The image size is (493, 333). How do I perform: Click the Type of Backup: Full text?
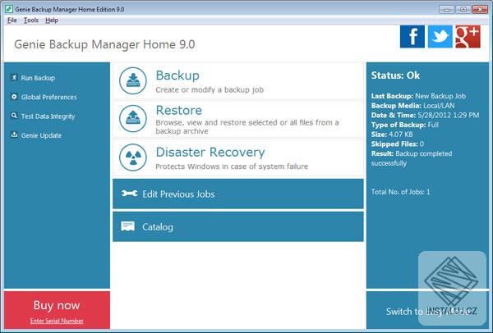[x=404, y=125]
